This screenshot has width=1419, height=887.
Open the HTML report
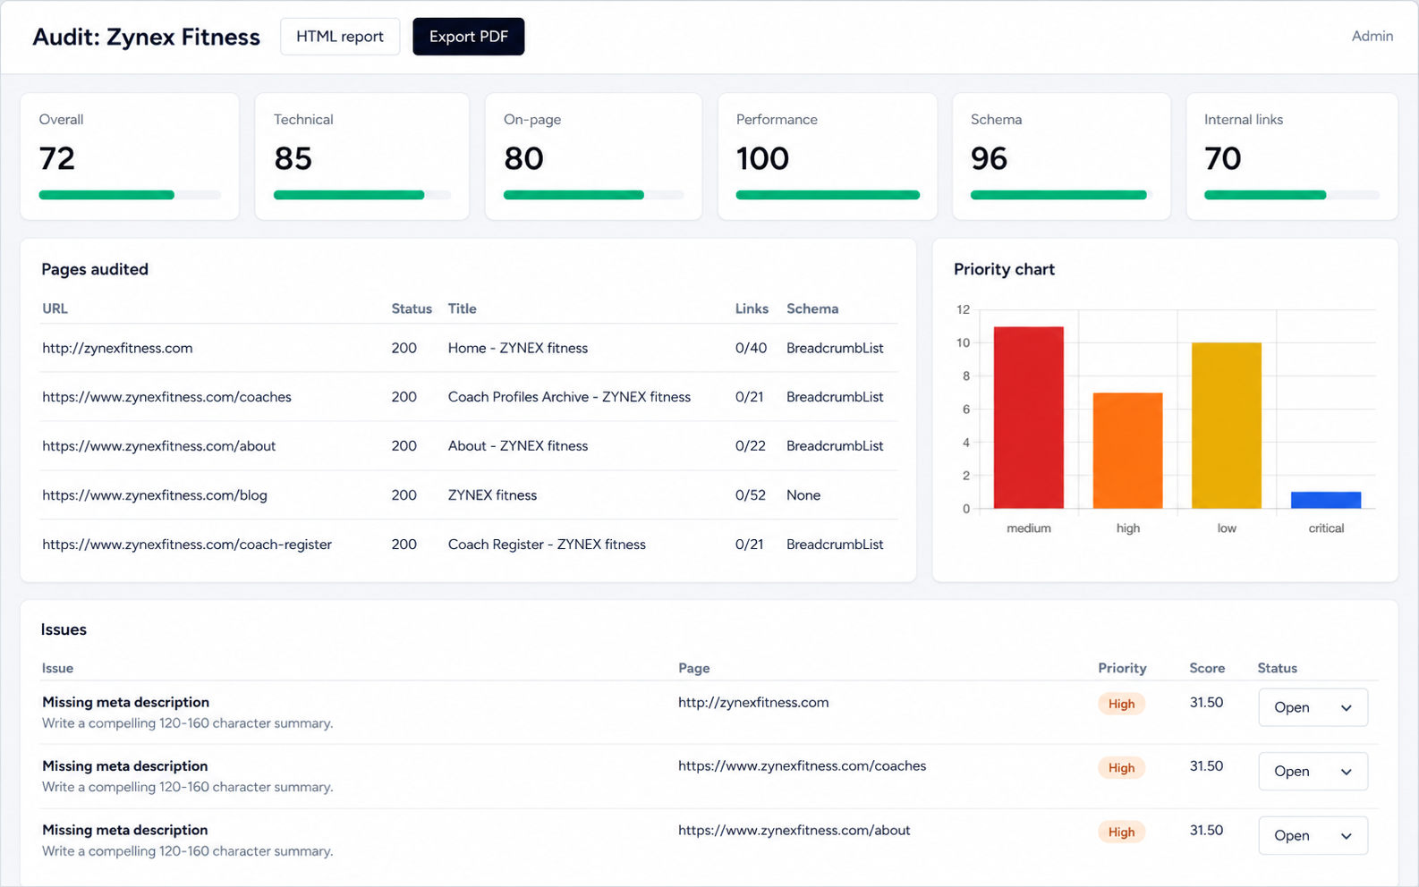tap(340, 37)
